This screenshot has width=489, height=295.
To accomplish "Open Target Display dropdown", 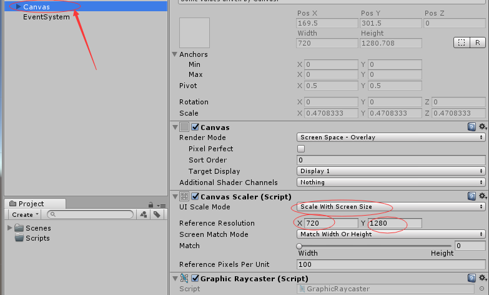I will (391, 171).
